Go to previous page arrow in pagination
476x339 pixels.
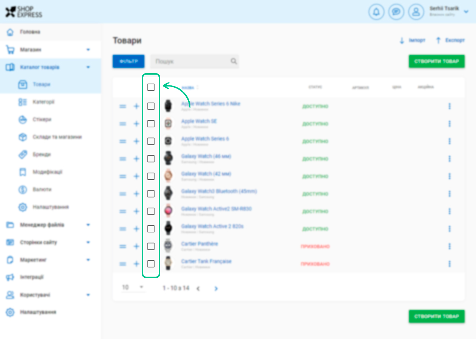[198, 289]
